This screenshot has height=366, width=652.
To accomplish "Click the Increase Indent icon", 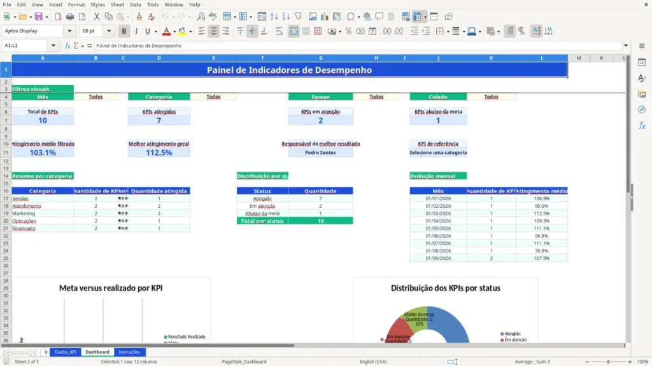I will tap(414, 31).
